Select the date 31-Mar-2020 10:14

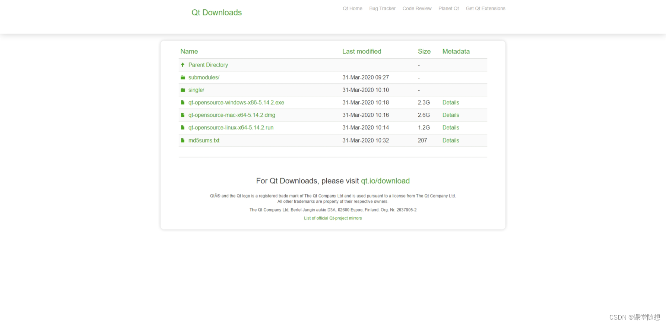tap(365, 128)
